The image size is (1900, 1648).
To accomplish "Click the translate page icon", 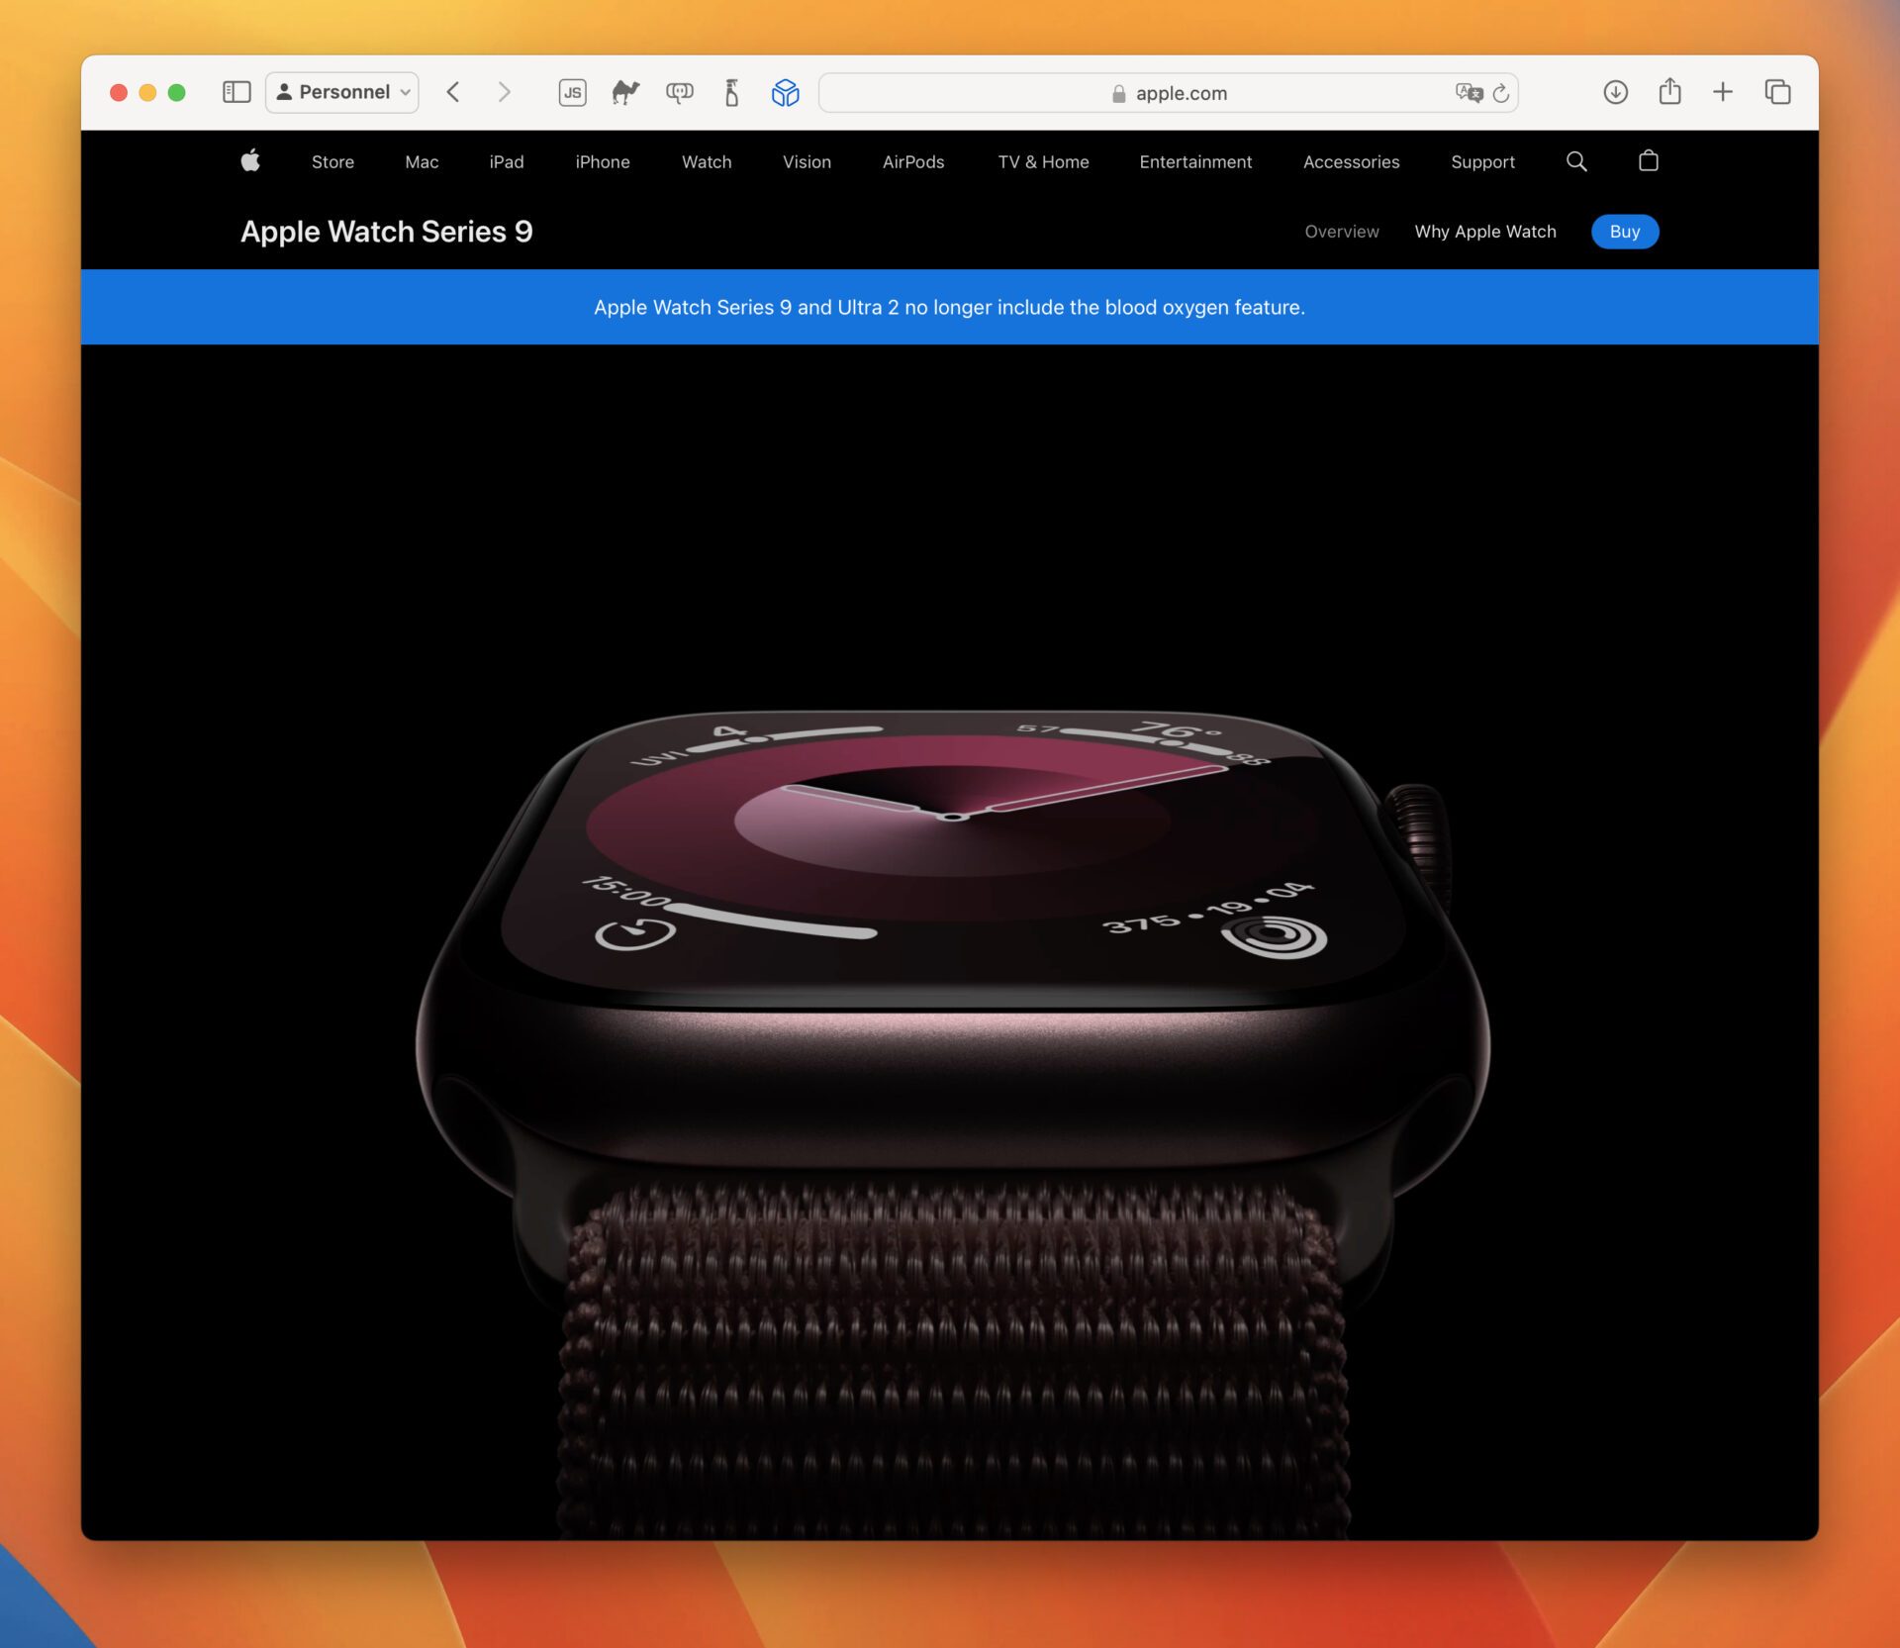I will coord(1469,93).
